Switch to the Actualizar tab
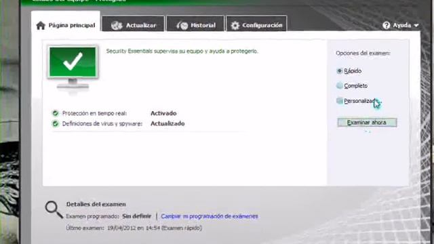This screenshot has width=434, height=244. 133,24
